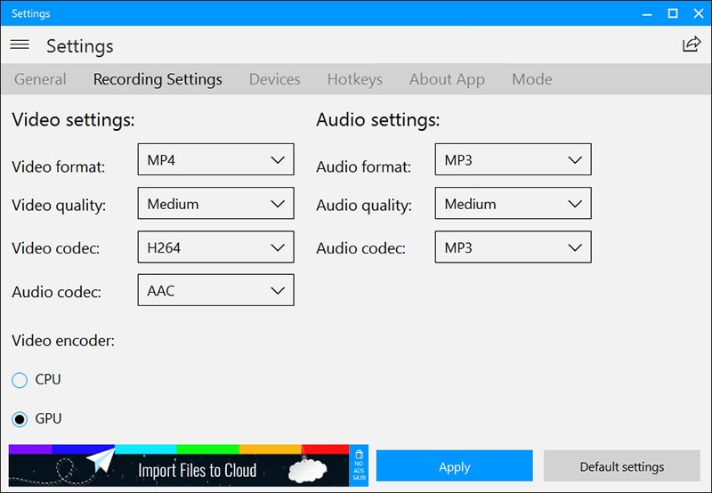Image resolution: width=712 pixels, height=493 pixels.
Task: Minimize the Settings window
Action: tap(647, 13)
